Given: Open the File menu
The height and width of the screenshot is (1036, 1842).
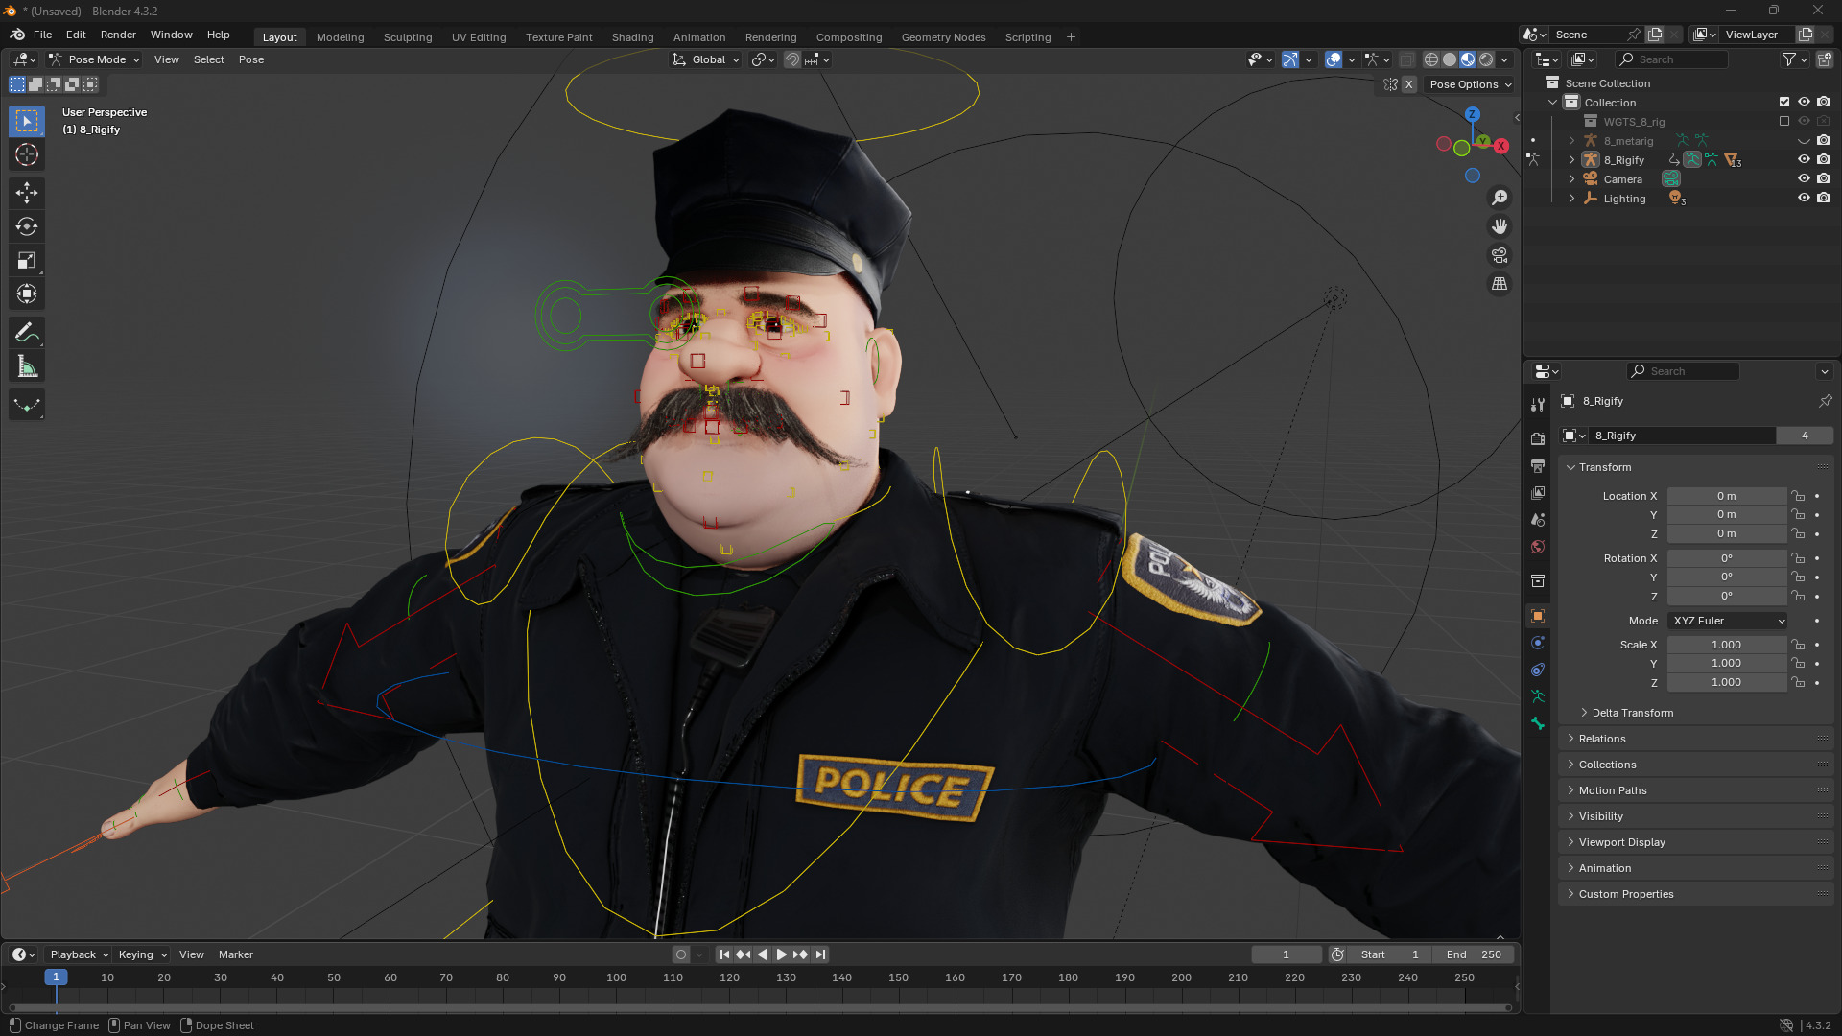Looking at the screenshot, I should (42, 35).
